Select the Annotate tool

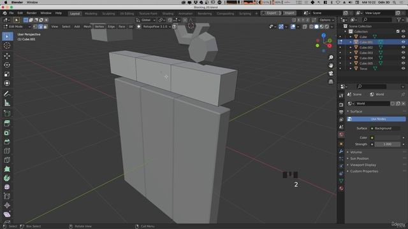7,94
